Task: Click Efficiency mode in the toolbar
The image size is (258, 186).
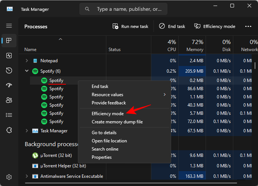Action: 215,26
